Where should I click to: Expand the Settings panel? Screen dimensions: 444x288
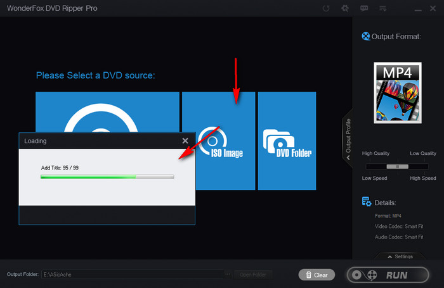[x=398, y=256]
